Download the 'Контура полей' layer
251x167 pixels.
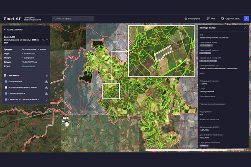click(46, 81)
